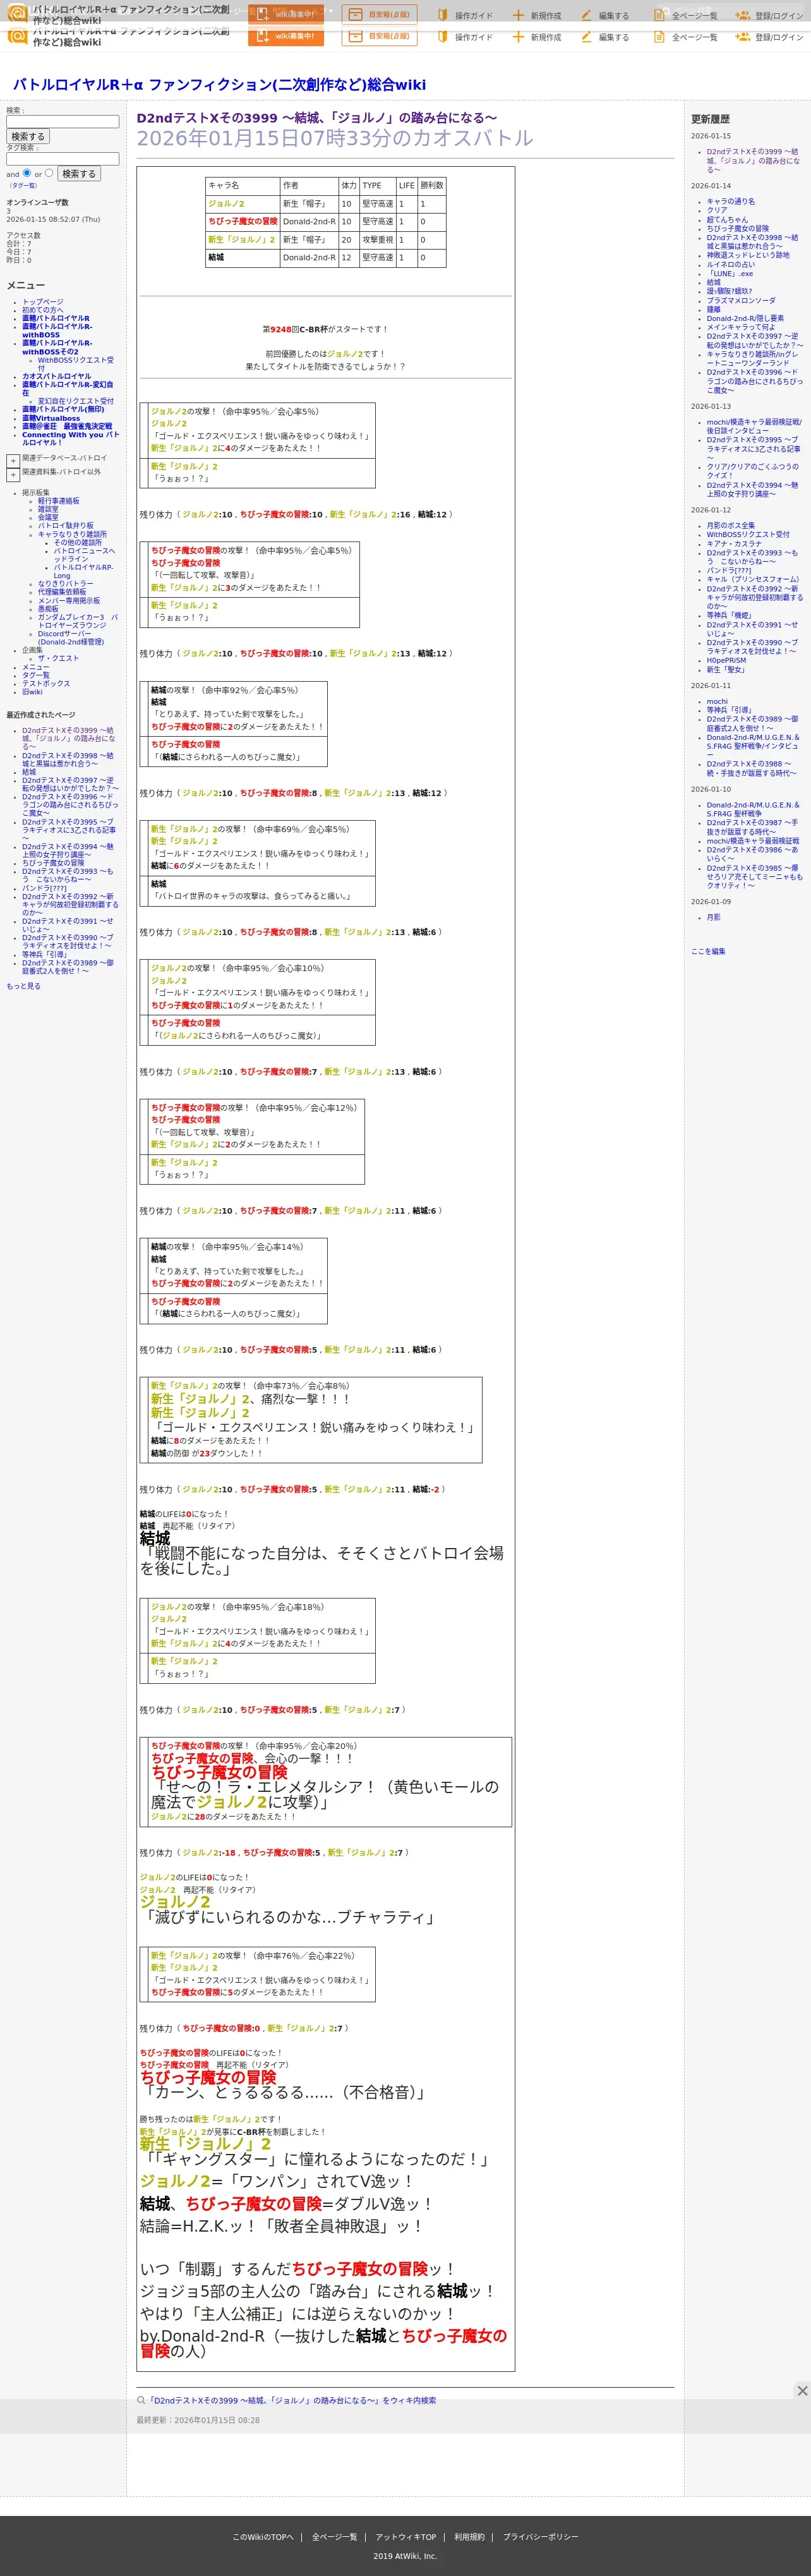Open 操作ガイド in the lower header bar

pyautogui.click(x=465, y=37)
